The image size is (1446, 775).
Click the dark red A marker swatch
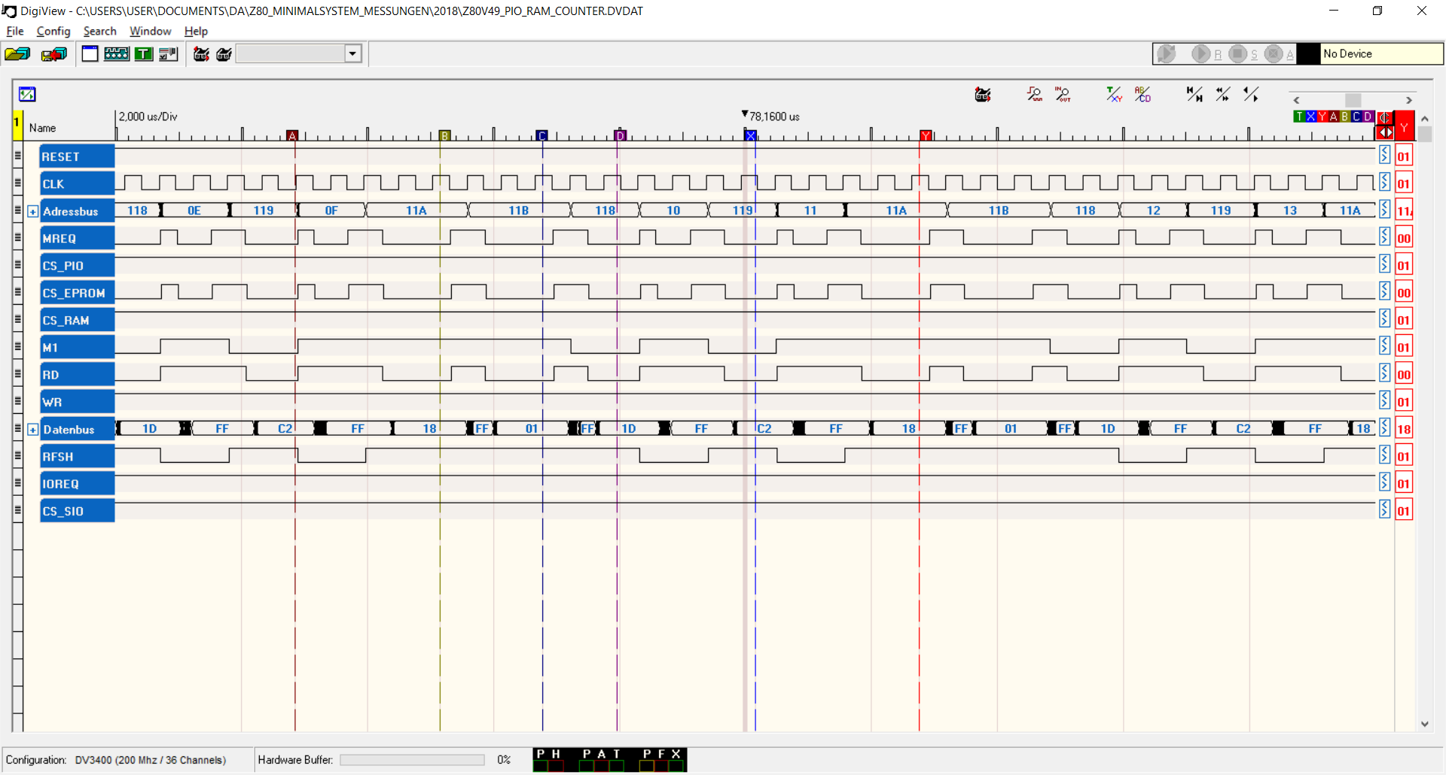[x=1334, y=117]
